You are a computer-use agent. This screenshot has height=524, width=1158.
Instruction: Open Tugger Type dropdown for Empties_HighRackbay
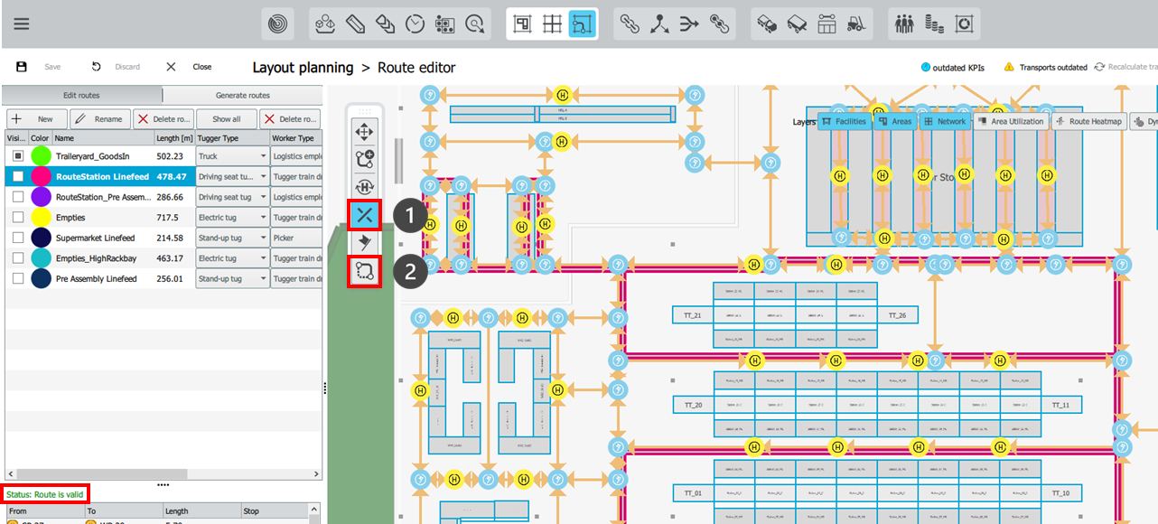(x=233, y=258)
